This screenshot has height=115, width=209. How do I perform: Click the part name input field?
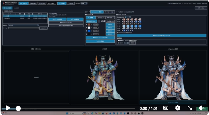pyautogui.click(x=23, y=28)
